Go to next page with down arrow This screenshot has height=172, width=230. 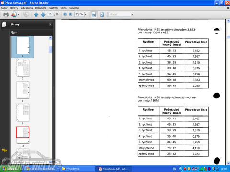point(43,15)
